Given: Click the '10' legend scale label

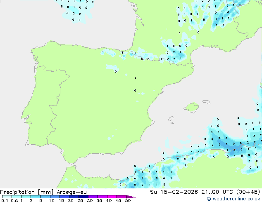Looking at the screenshot, I should coord(52,200).
